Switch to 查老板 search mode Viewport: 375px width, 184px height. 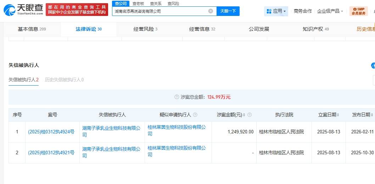pos(138,3)
